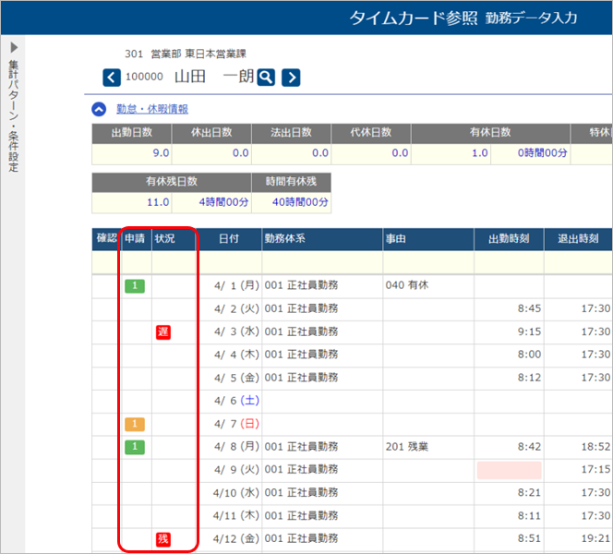Open employee search magnifier icon

(x=266, y=78)
